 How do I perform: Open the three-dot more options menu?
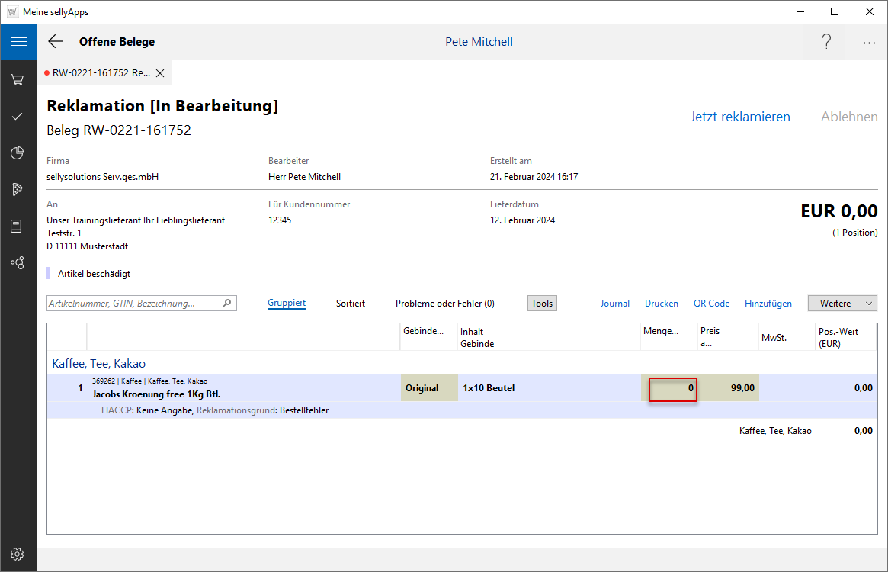pos(869,43)
